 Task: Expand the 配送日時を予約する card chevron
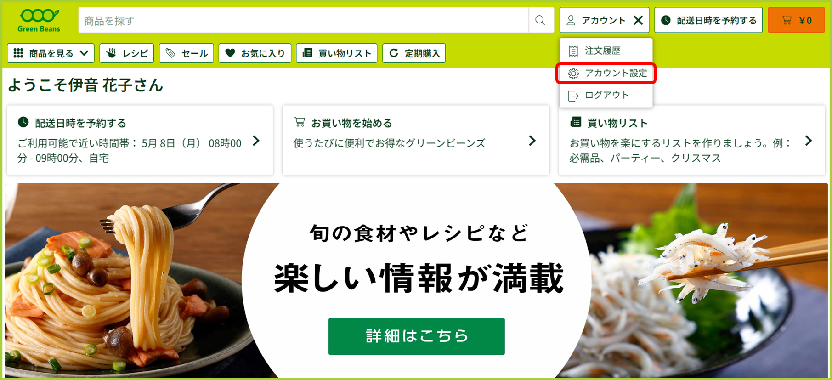click(x=256, y=141)
